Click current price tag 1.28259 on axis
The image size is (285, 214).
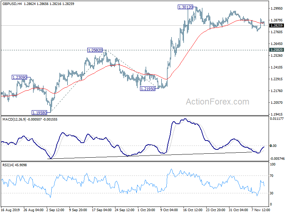tap(276, 26)
